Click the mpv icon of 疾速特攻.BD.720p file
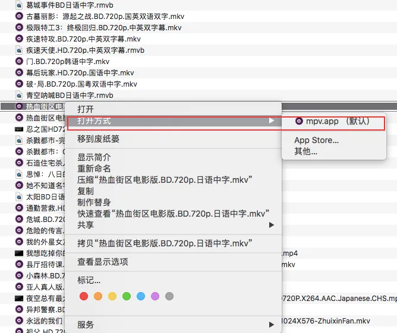 (x=19, y=39)
